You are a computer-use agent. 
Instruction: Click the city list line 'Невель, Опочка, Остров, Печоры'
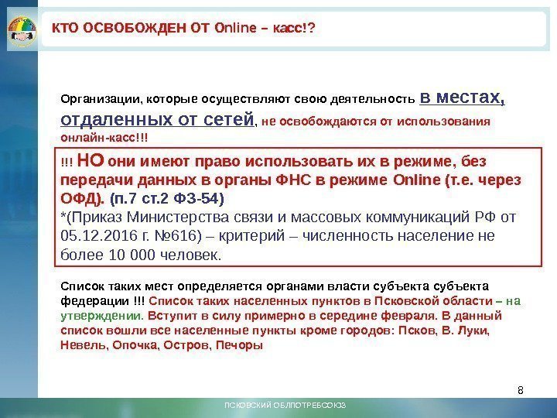[162, 344]
